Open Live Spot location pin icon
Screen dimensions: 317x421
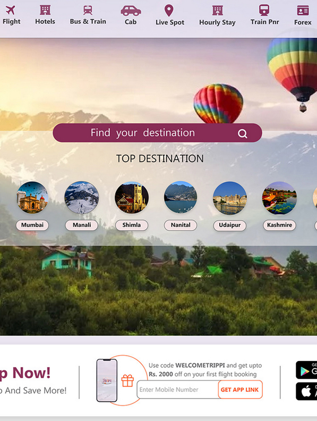169,11
